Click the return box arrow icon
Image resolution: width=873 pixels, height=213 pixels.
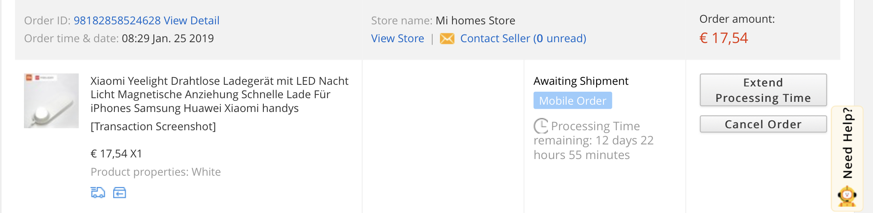tap(119, 192)
